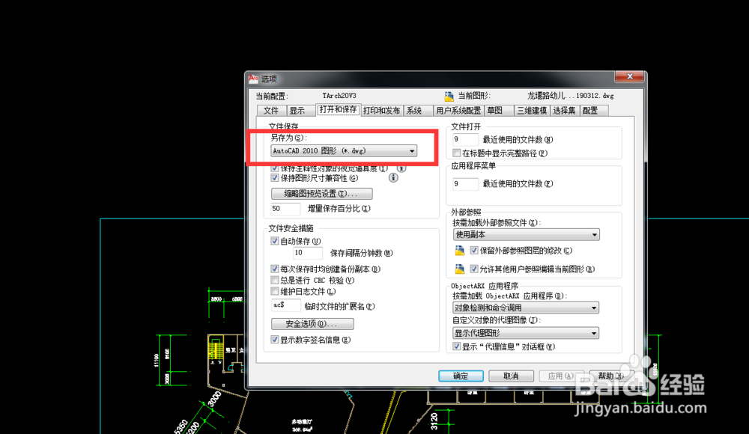Screen dimensions: 749x434
Task: Toggle 保持图形尺寸兼容性 checkbox
Action: (x=275, y=177)
